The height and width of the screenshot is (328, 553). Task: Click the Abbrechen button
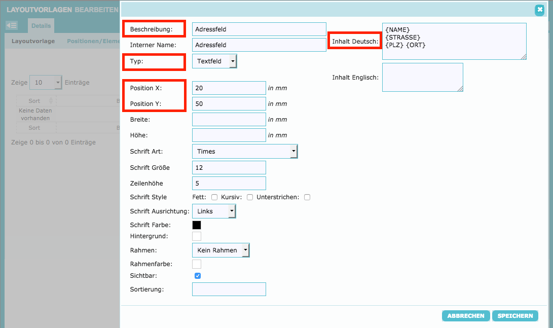(x=466, y=316)
